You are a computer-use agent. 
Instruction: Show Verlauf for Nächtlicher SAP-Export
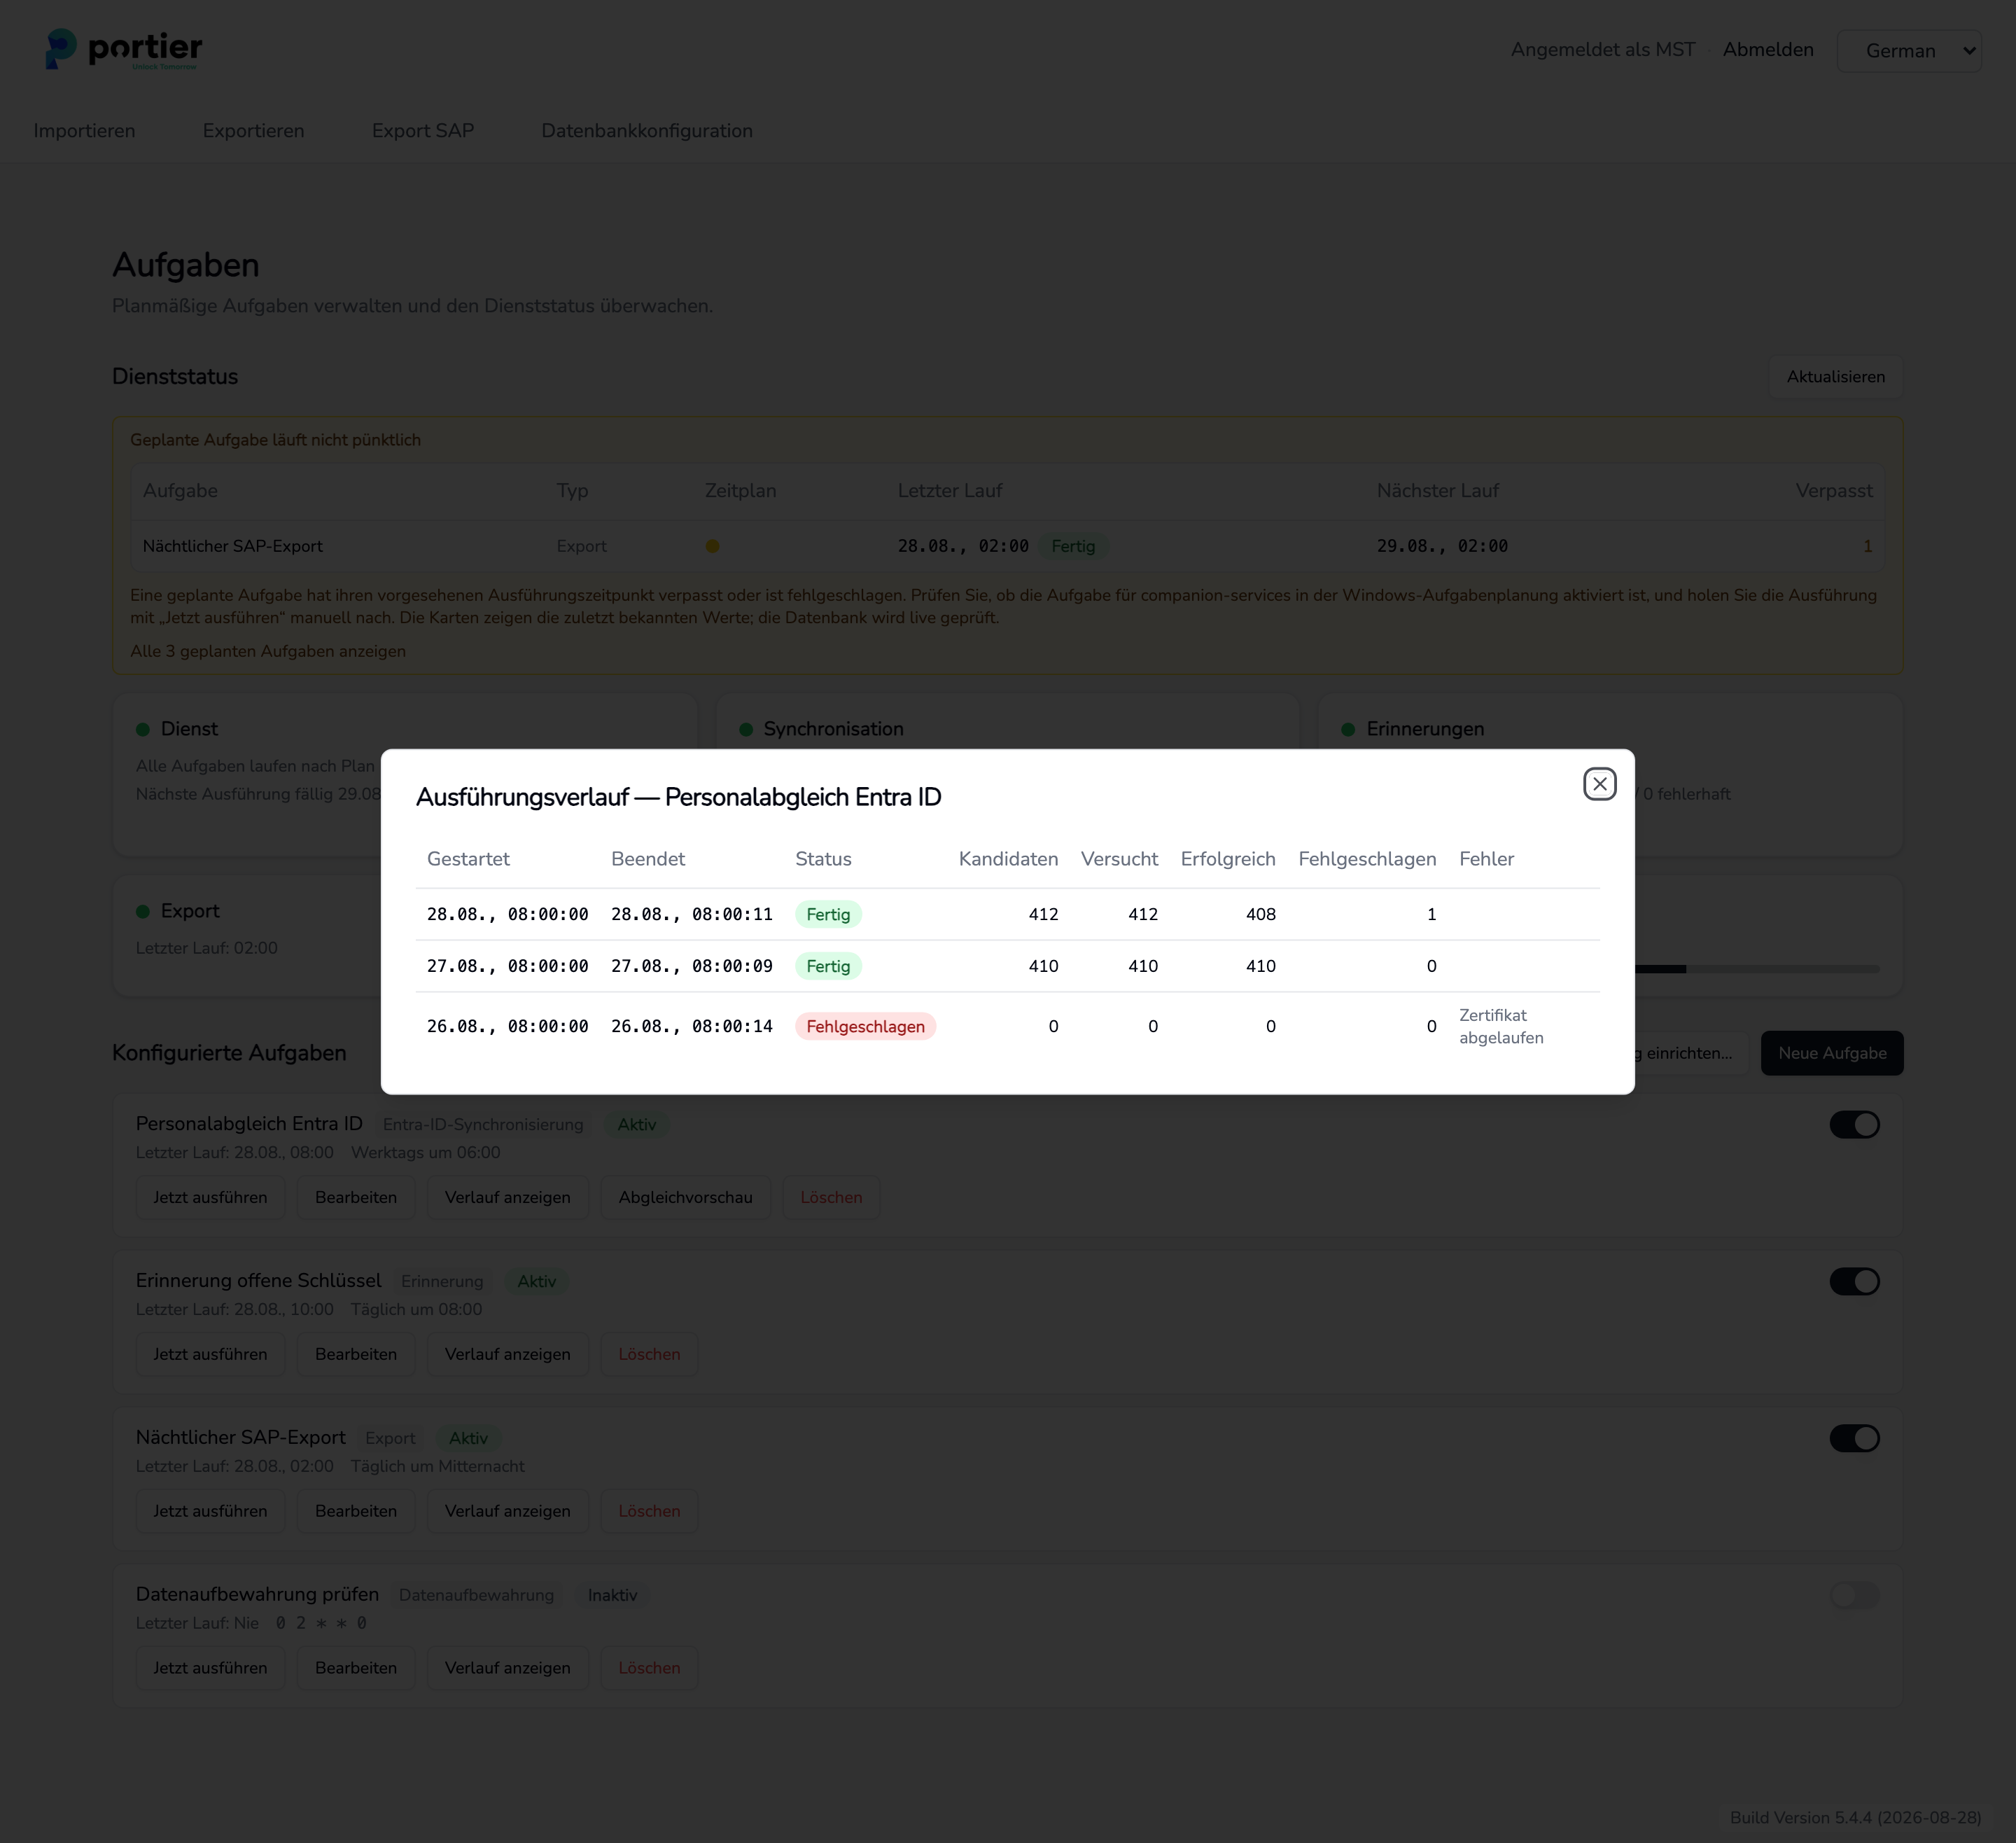pos(508,1512)
